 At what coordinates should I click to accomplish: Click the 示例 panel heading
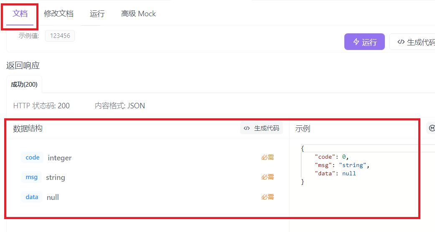[x=303, y=128]
